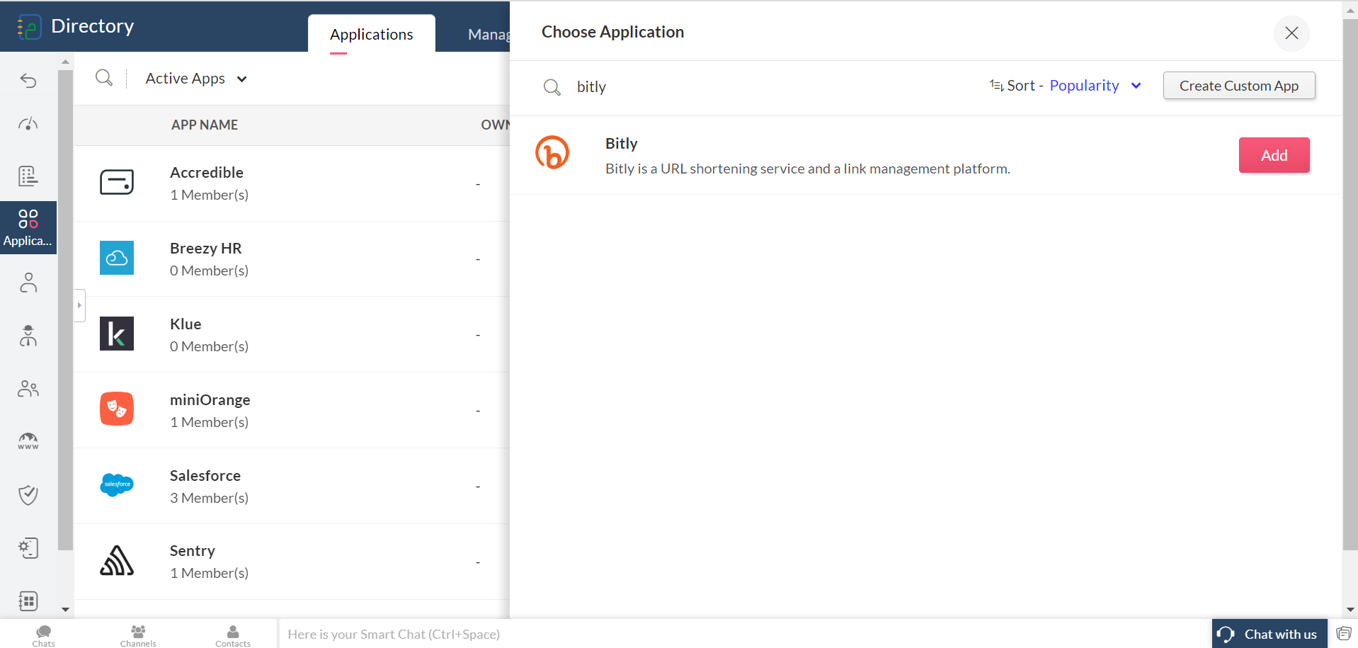The height and width of the screenshot is (648, 1358).
Task: Open the single user sidebar icon
Action: (x=28, y=283)
